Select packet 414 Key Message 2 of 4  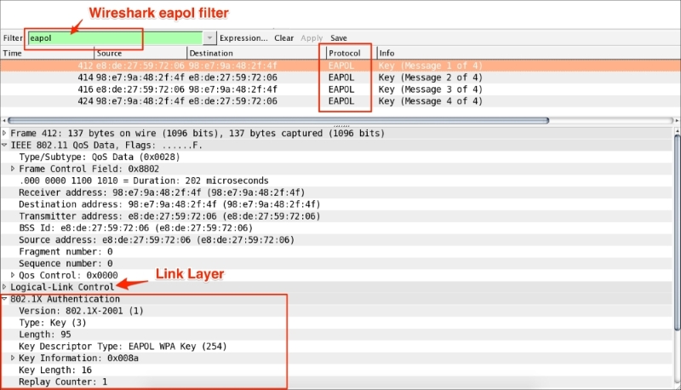tap(340, 77)
